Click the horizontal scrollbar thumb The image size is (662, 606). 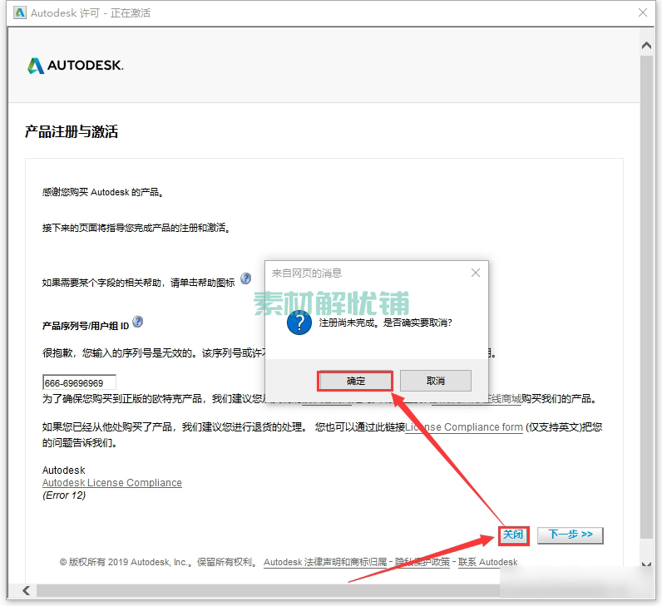(268, 590)
